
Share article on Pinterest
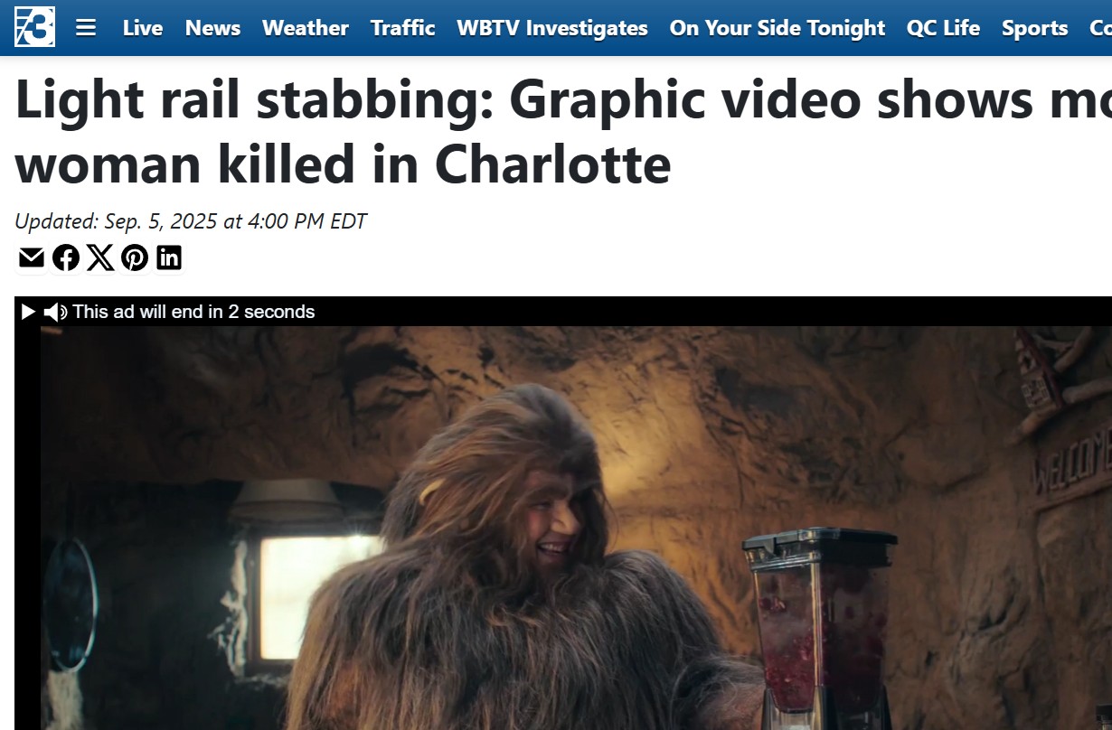[x=135, y=257]
